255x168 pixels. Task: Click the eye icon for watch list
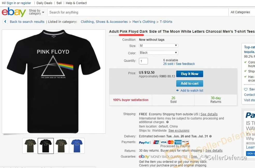(178, 91)
